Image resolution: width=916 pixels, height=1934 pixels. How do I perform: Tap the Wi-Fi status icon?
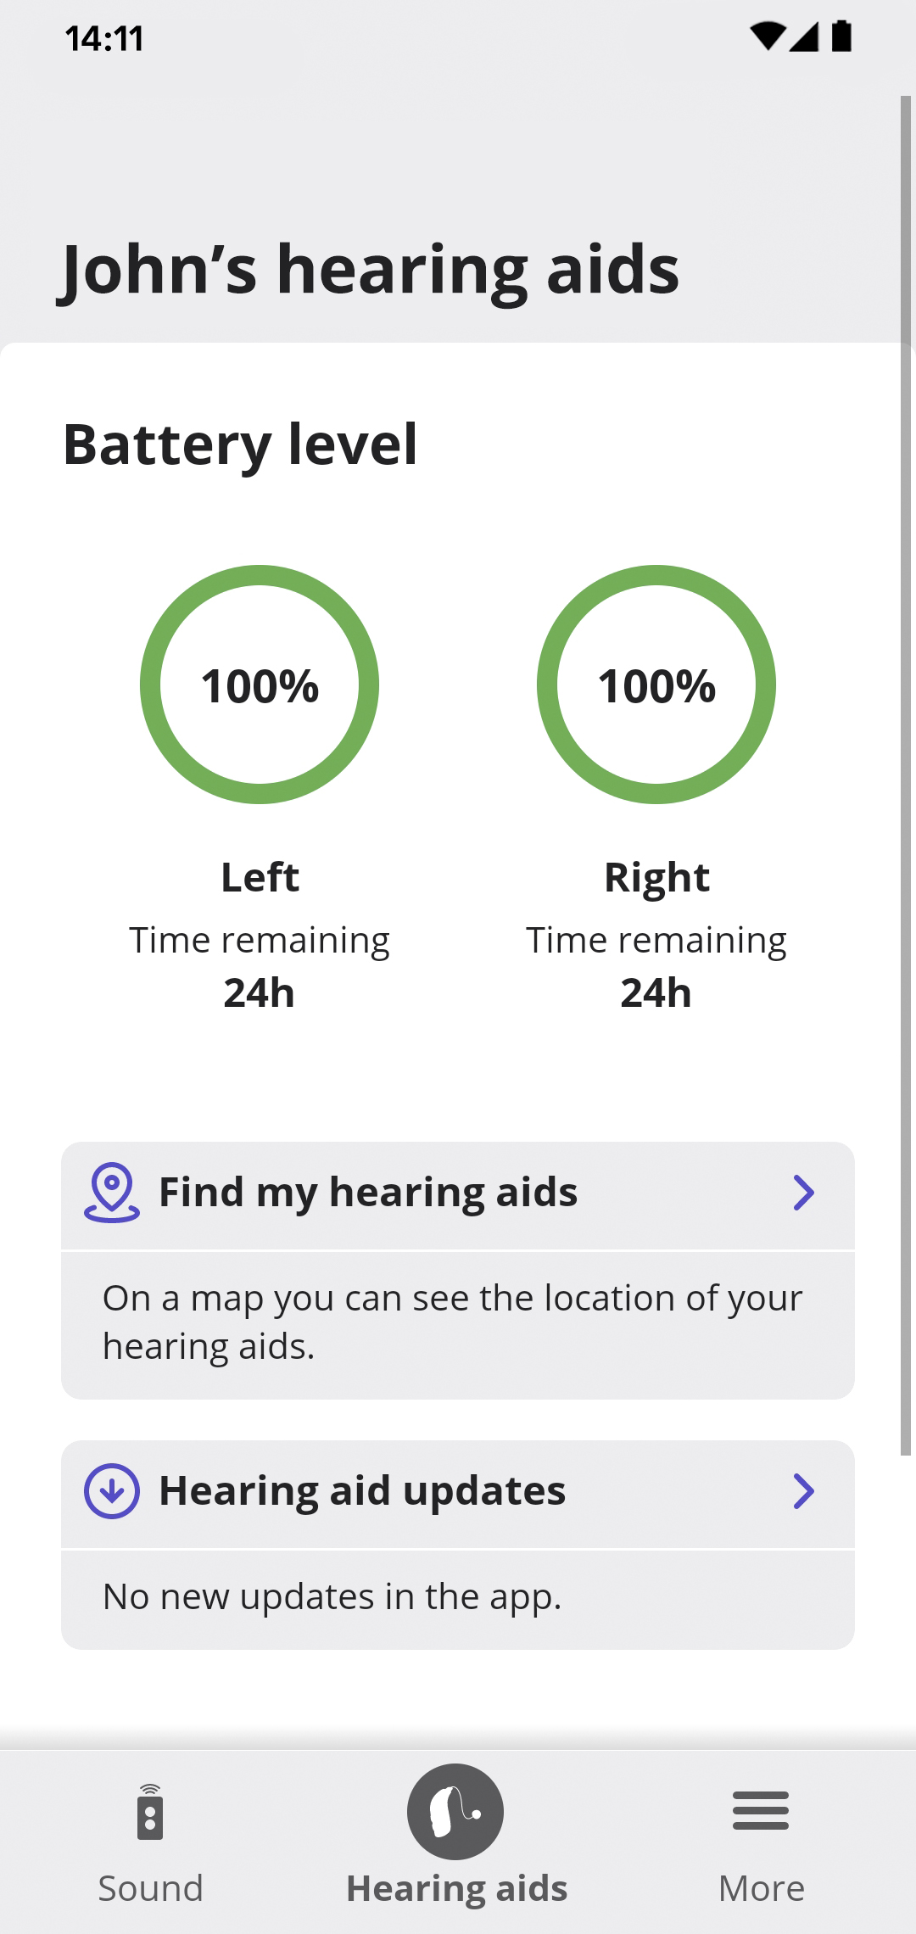[767, 36]
